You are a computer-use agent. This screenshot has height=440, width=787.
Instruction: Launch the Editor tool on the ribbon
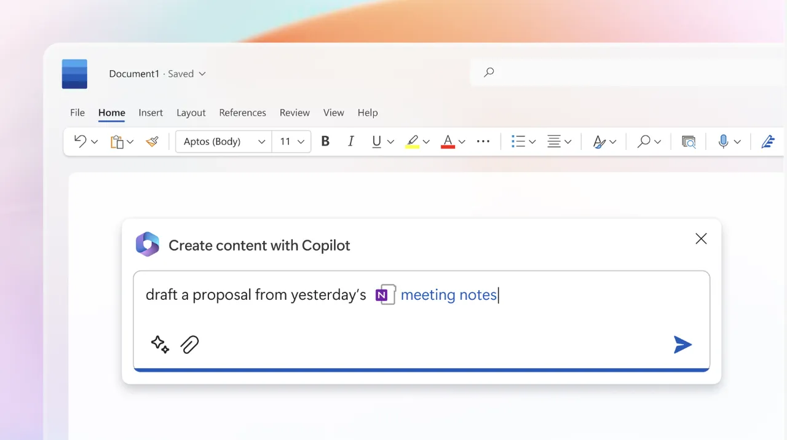coord(767,141)
